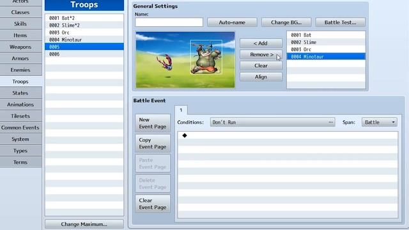Go to the Armors tab
This screenshot has height=230, width=409.
coord(20,58)
